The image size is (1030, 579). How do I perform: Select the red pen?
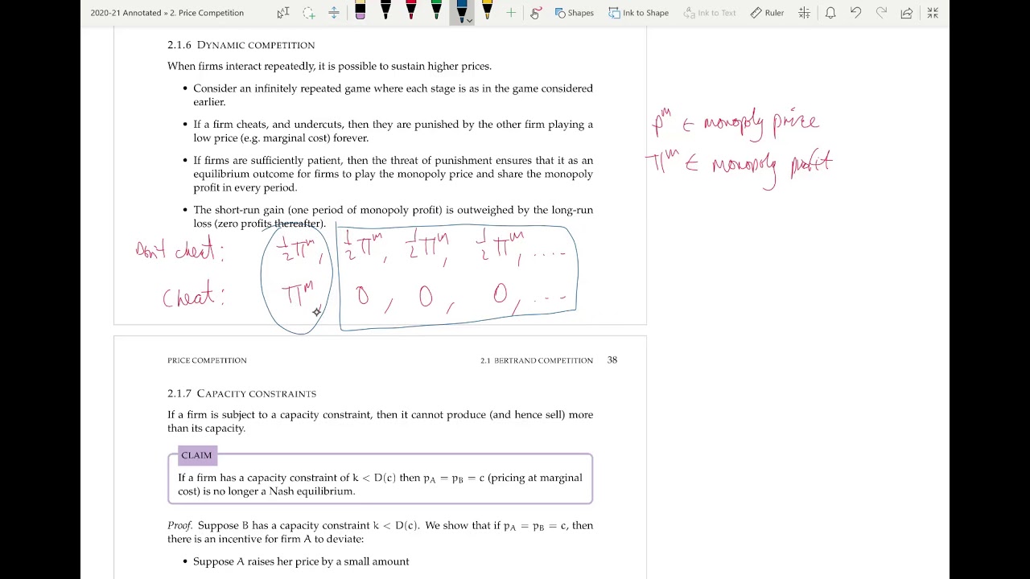pyautogui.click(x=411, y=11)
